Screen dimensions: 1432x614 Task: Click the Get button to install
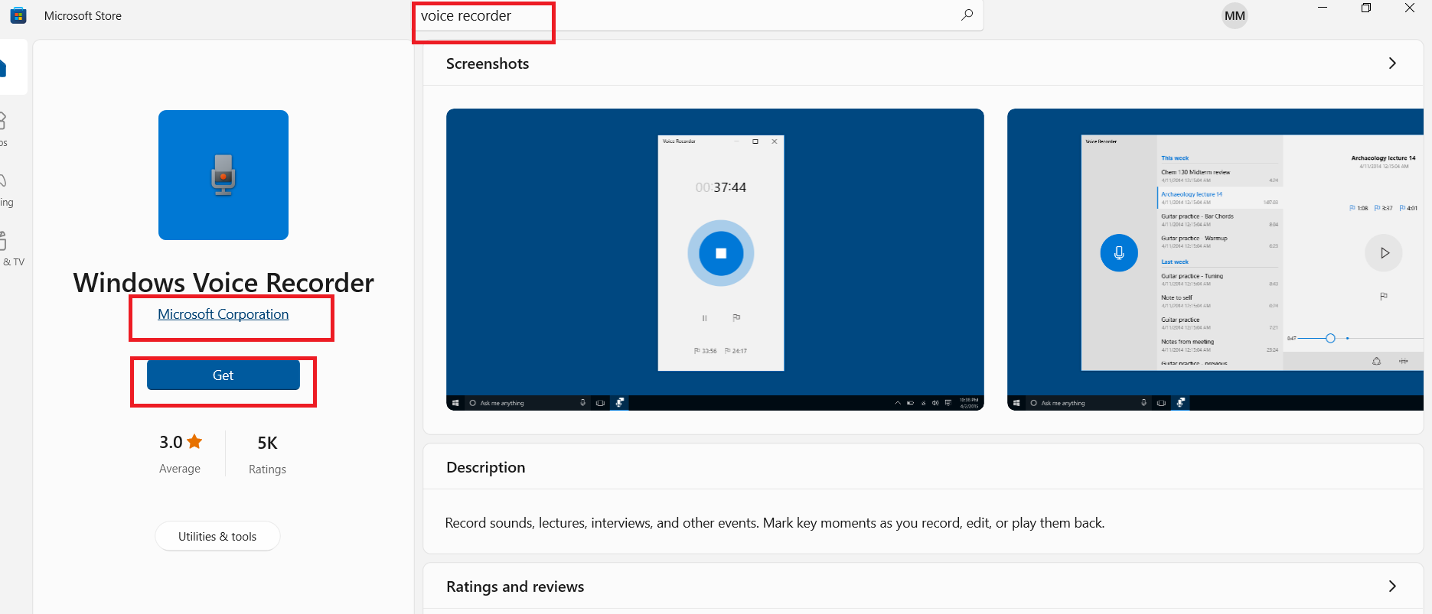coord(223,375)
